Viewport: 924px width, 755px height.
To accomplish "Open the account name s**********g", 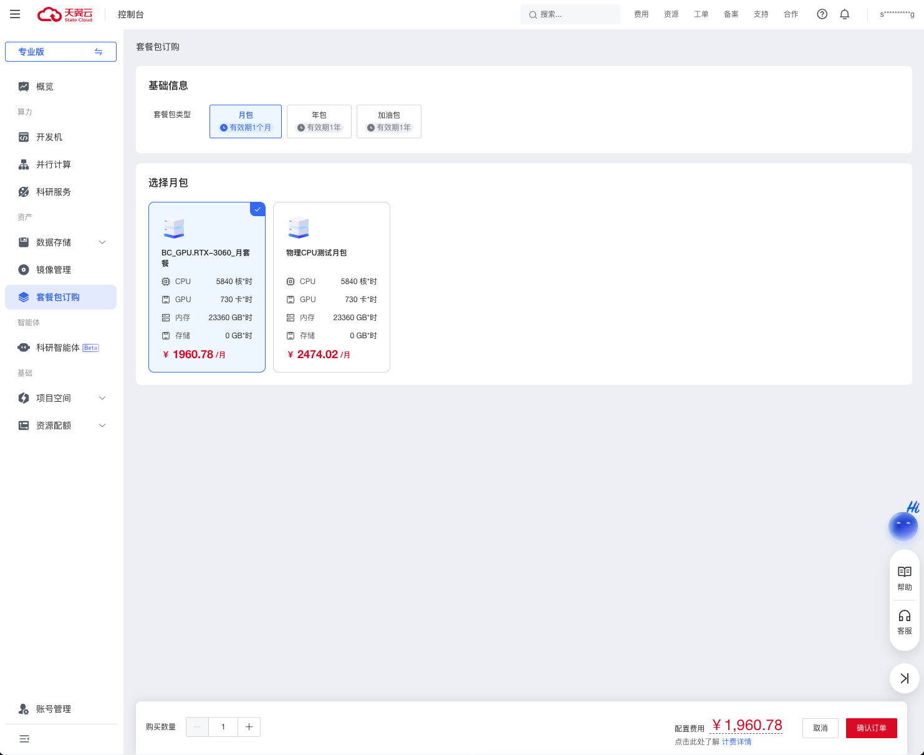I will pos(897,14).
